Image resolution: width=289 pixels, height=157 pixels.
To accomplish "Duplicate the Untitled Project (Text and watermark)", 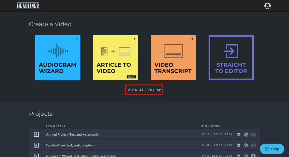I will pyautogui.click(x=246, y=134).
